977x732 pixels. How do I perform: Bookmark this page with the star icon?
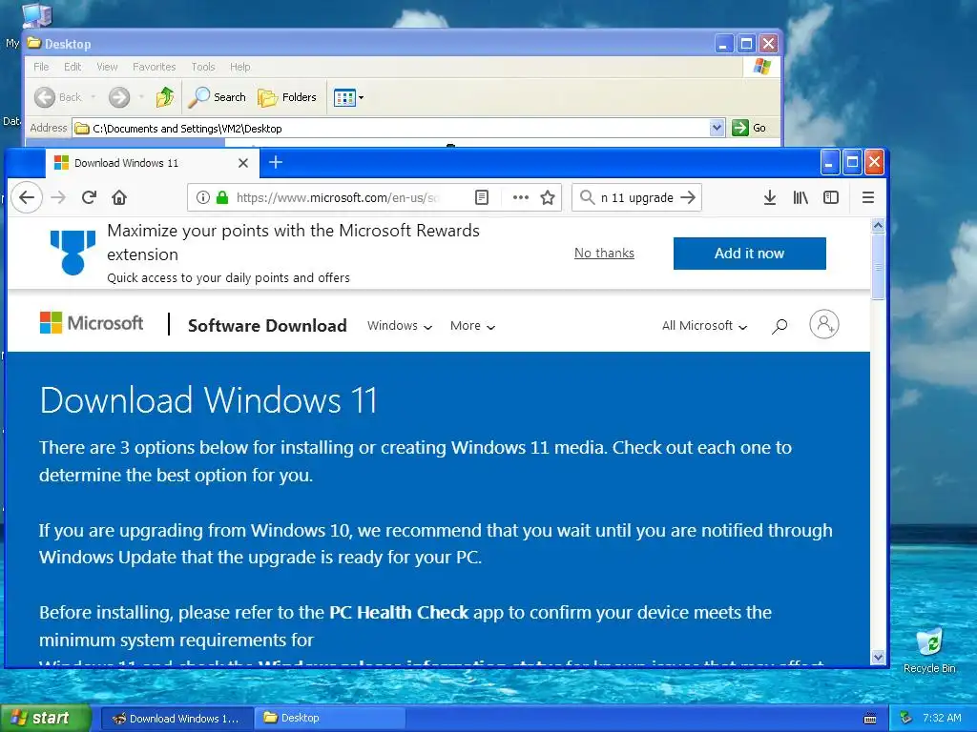(x=548, y=198)
